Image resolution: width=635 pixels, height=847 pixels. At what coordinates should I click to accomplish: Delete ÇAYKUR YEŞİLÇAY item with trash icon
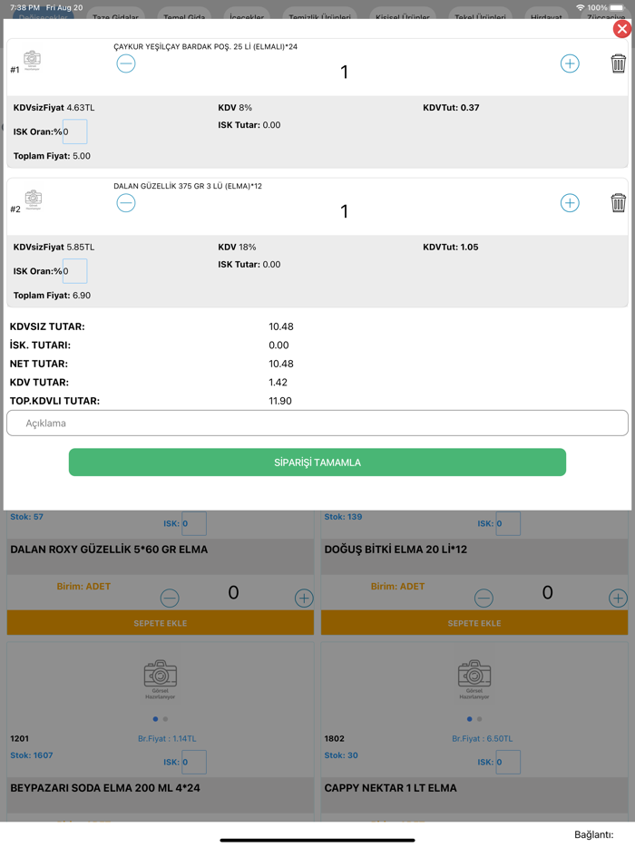[x=619, y=63]
